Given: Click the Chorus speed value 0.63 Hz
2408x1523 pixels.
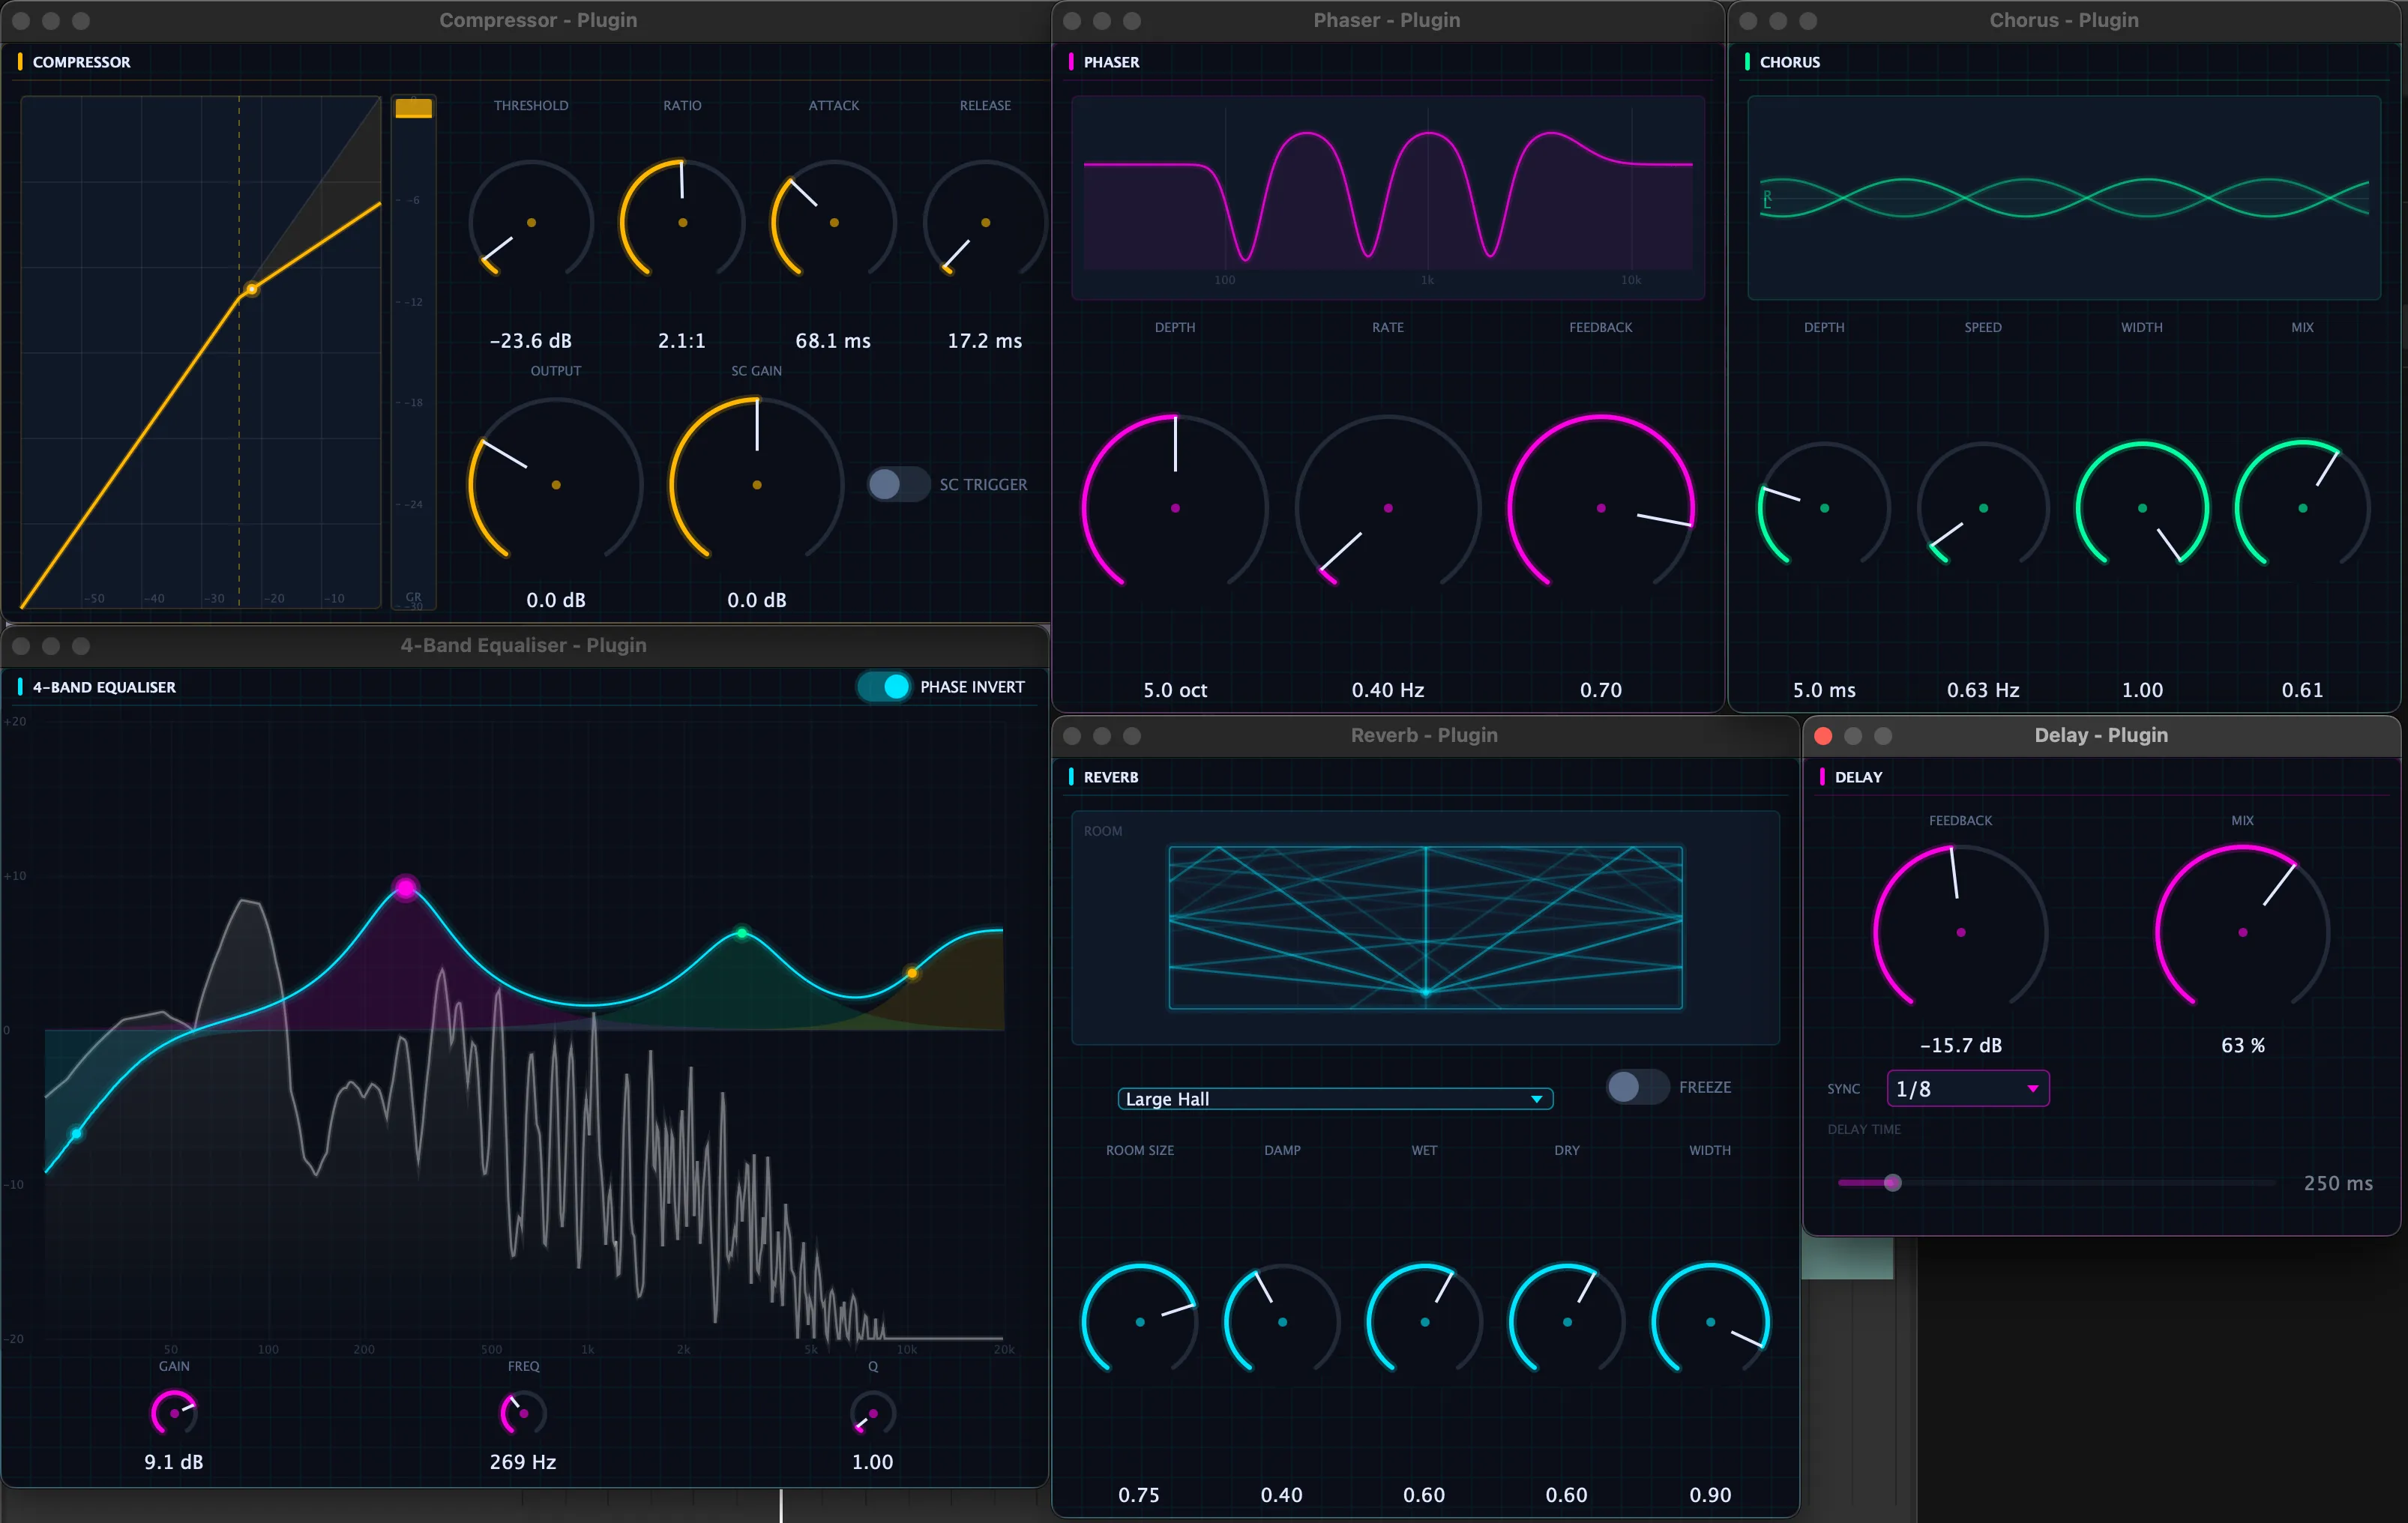Looking at the screenshot, I should click(1983, 690).
